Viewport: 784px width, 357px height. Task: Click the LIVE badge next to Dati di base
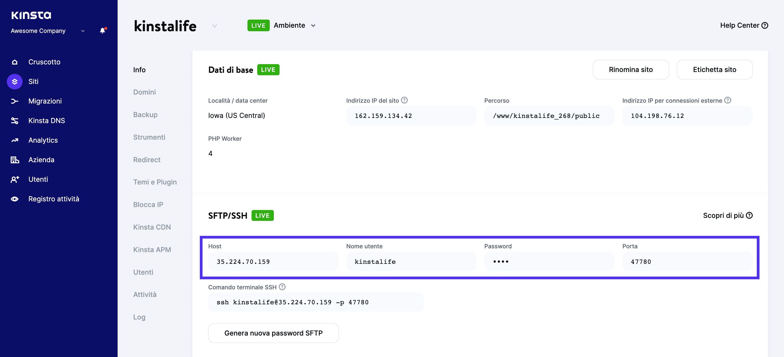coord(268,70)
